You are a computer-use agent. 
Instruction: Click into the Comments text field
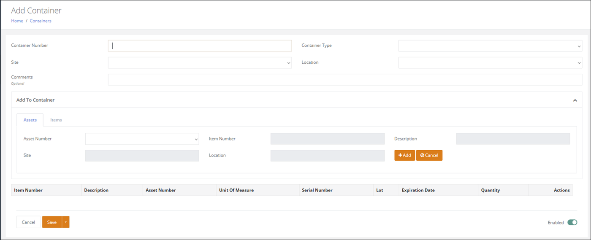click(x=345, y=80)
